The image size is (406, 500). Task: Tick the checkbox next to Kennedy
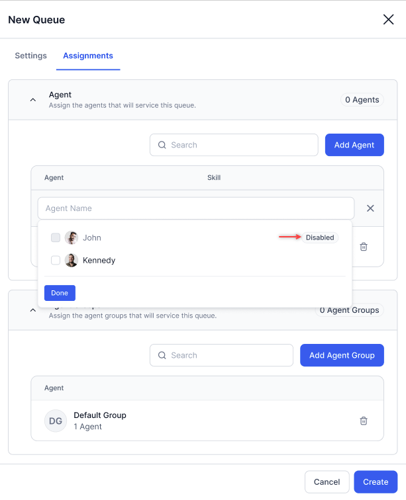point(56,260)
